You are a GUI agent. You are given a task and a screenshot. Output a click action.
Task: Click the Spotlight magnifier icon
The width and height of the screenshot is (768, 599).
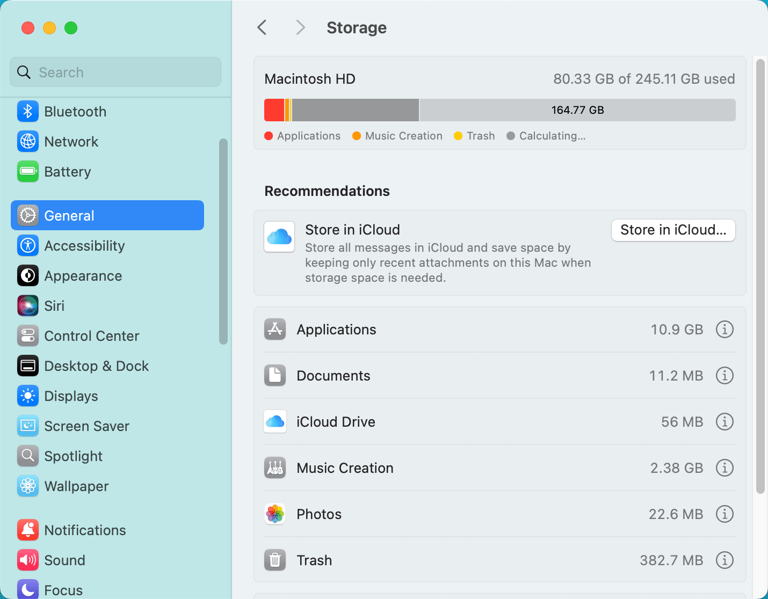point(27,456)
